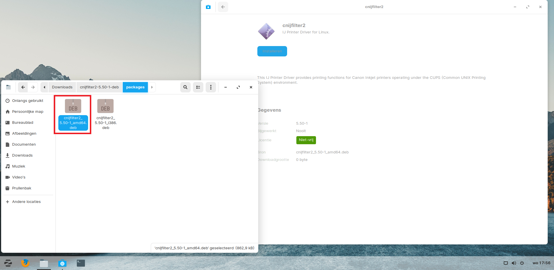Screen dimensions: 554x270
Task: Open Persoonlijke map in sidebar
Action: coord(28,112)
